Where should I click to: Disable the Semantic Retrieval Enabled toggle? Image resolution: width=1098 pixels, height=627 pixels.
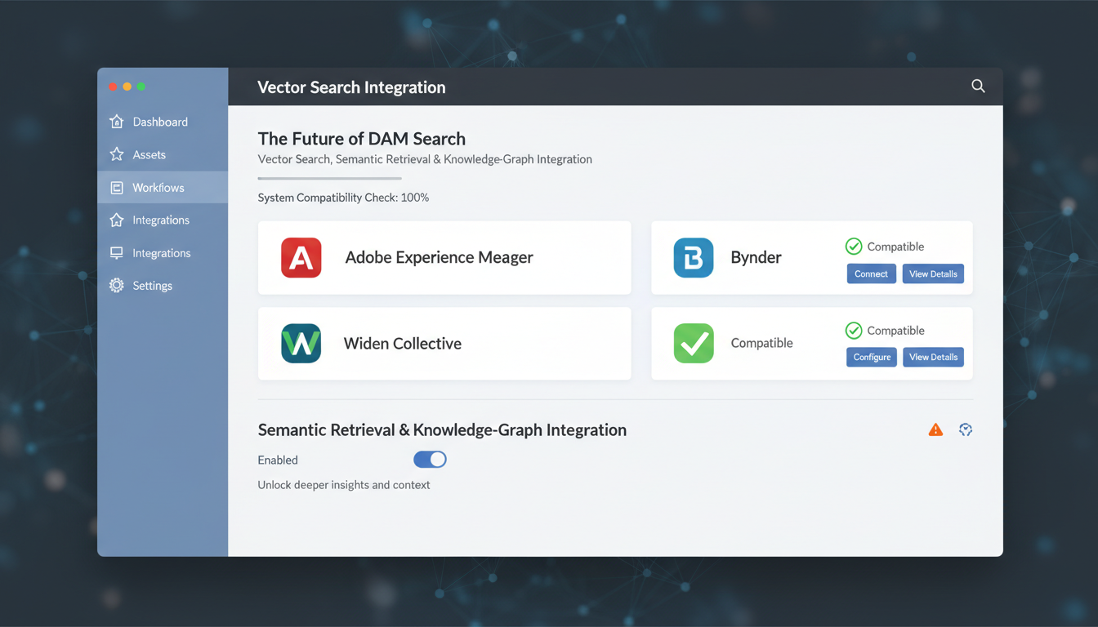click(x=430, y=460)
